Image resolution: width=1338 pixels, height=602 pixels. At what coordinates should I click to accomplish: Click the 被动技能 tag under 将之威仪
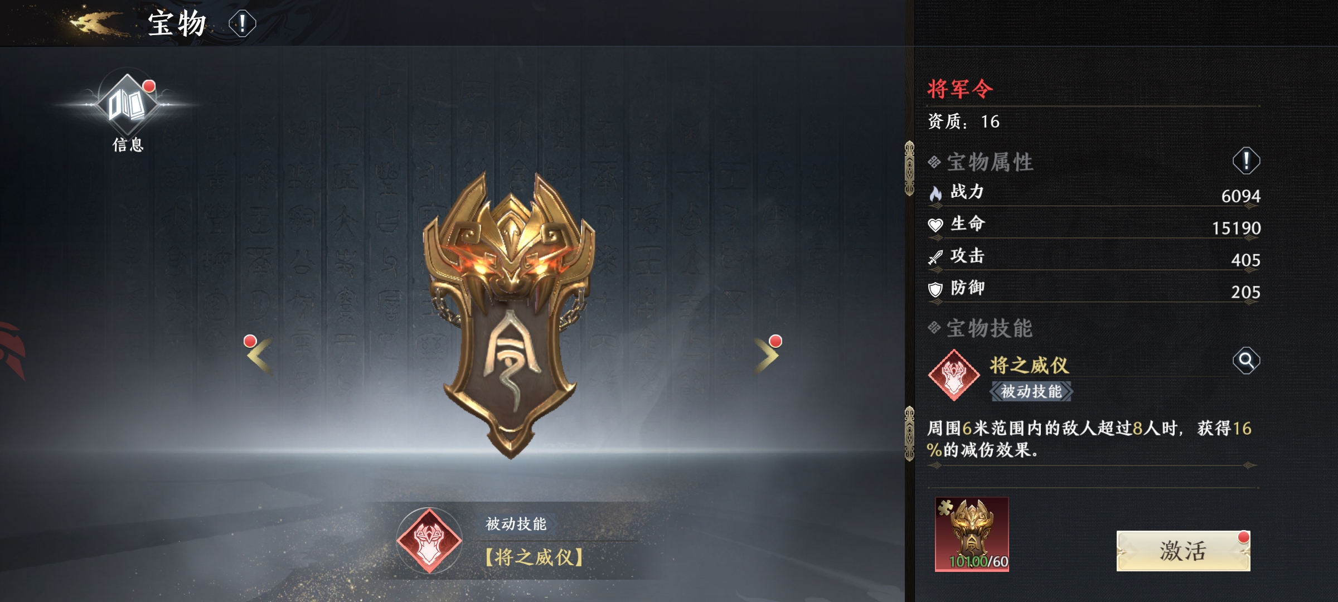(1031, 391)
